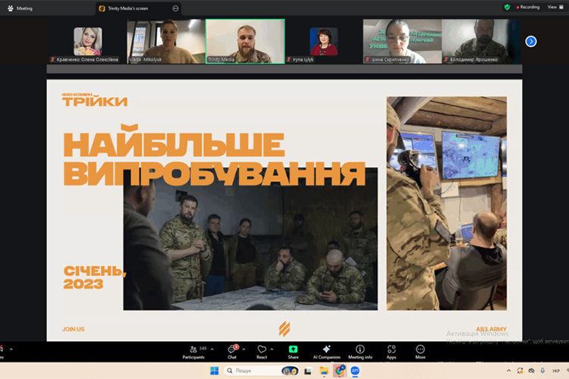The height and width of the screenshot is (379, 569).
Task: Expand the Chat caret arrow
Action: click(x=245, y=349)
